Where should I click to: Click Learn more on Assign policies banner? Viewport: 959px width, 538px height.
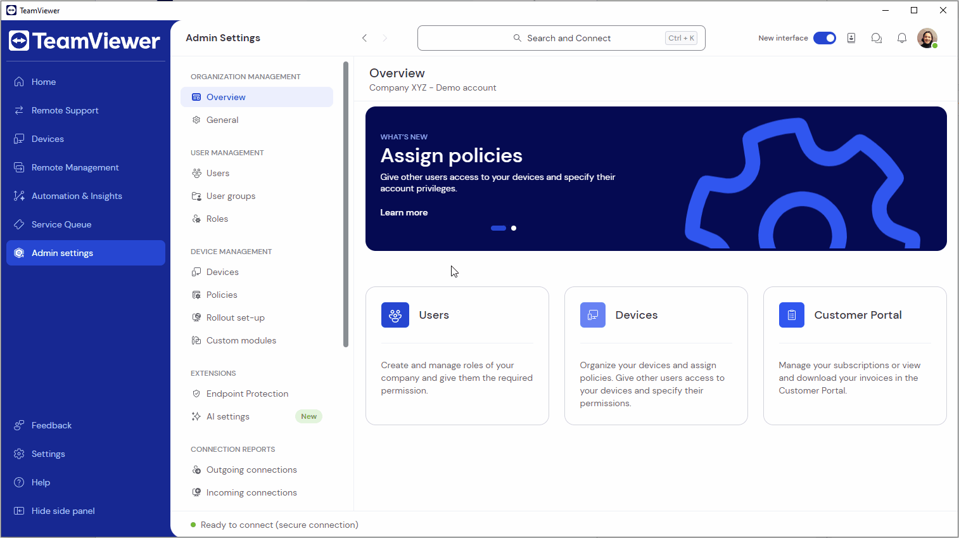click(404, 212)
